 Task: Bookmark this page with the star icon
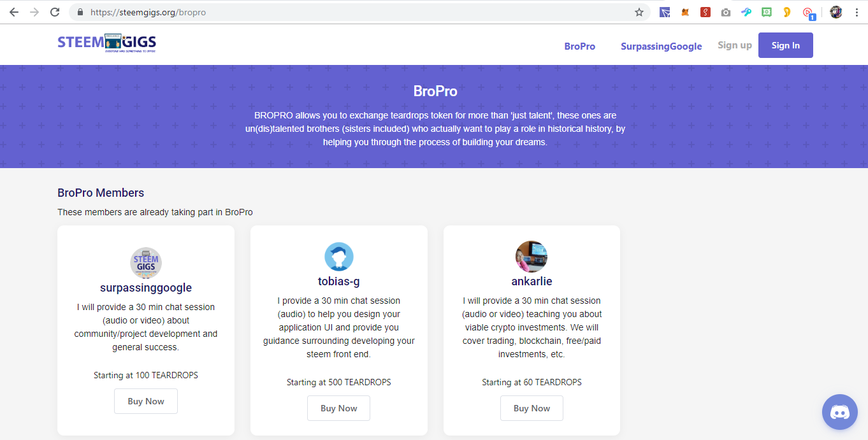(639, 12)
